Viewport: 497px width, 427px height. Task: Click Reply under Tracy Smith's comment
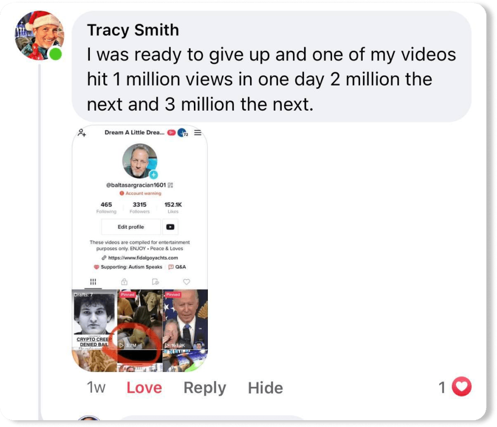tap(205, 388)
